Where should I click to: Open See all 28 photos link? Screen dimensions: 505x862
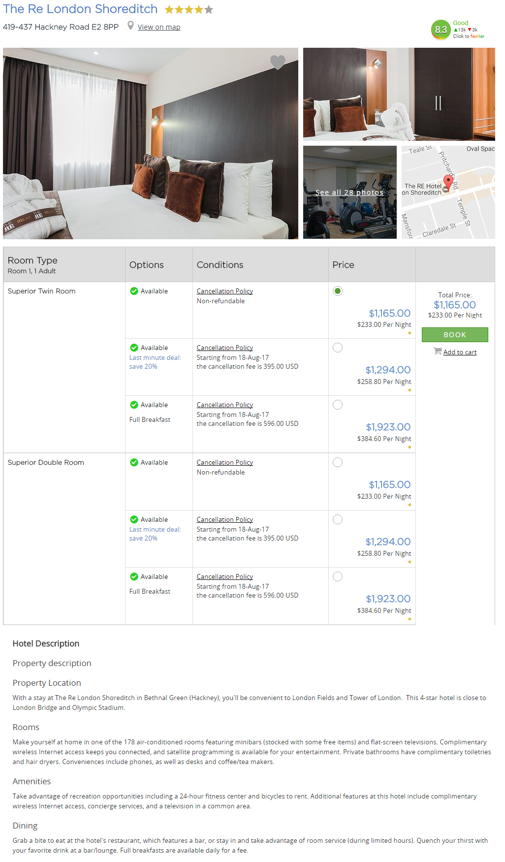tap(349, 192)
